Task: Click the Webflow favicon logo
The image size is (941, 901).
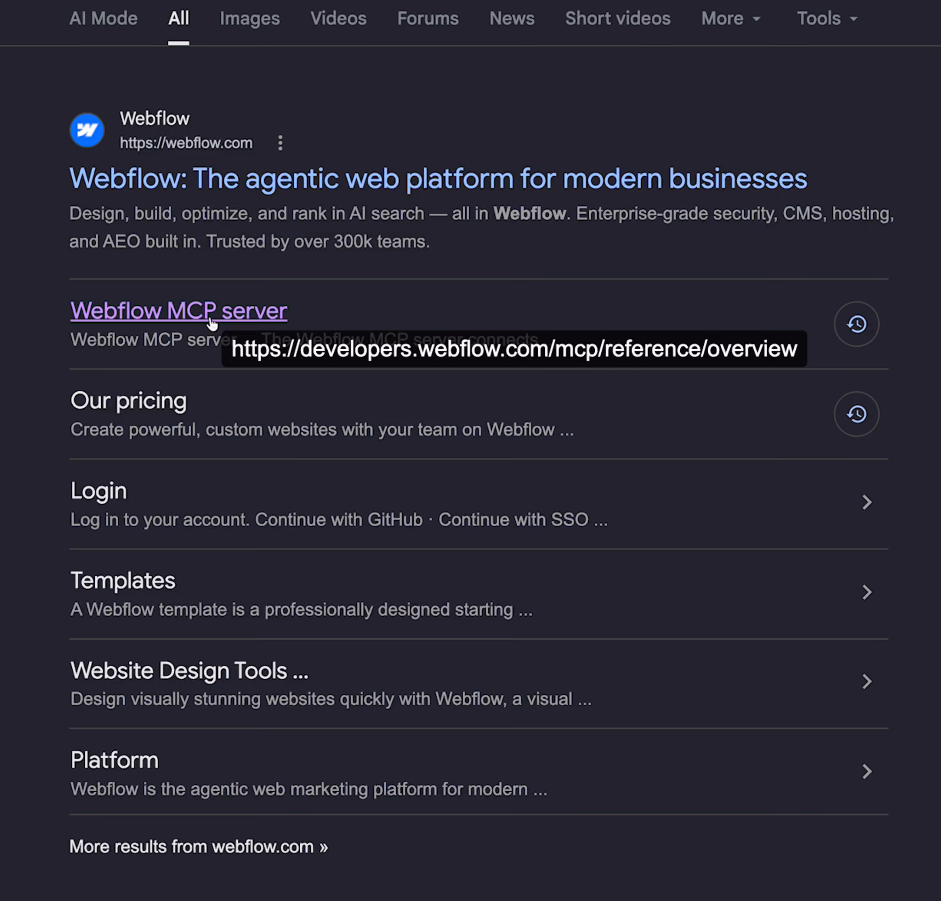Action: pos(87,130)
